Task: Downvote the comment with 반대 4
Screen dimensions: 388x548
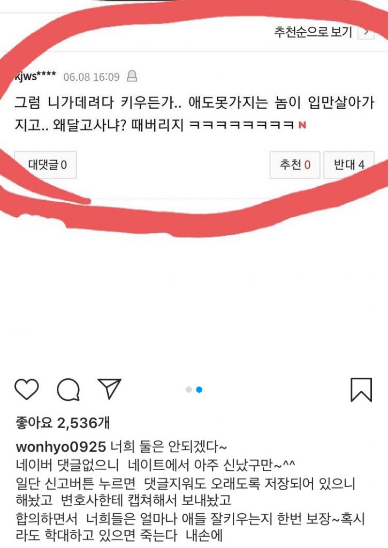Action: pyautogui.click(x=349, y=165)
